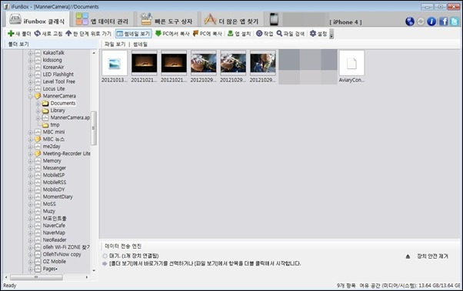Select MBC 뉴스 tree item
This screenshot has height=291, width=463.
click(53, 139)
